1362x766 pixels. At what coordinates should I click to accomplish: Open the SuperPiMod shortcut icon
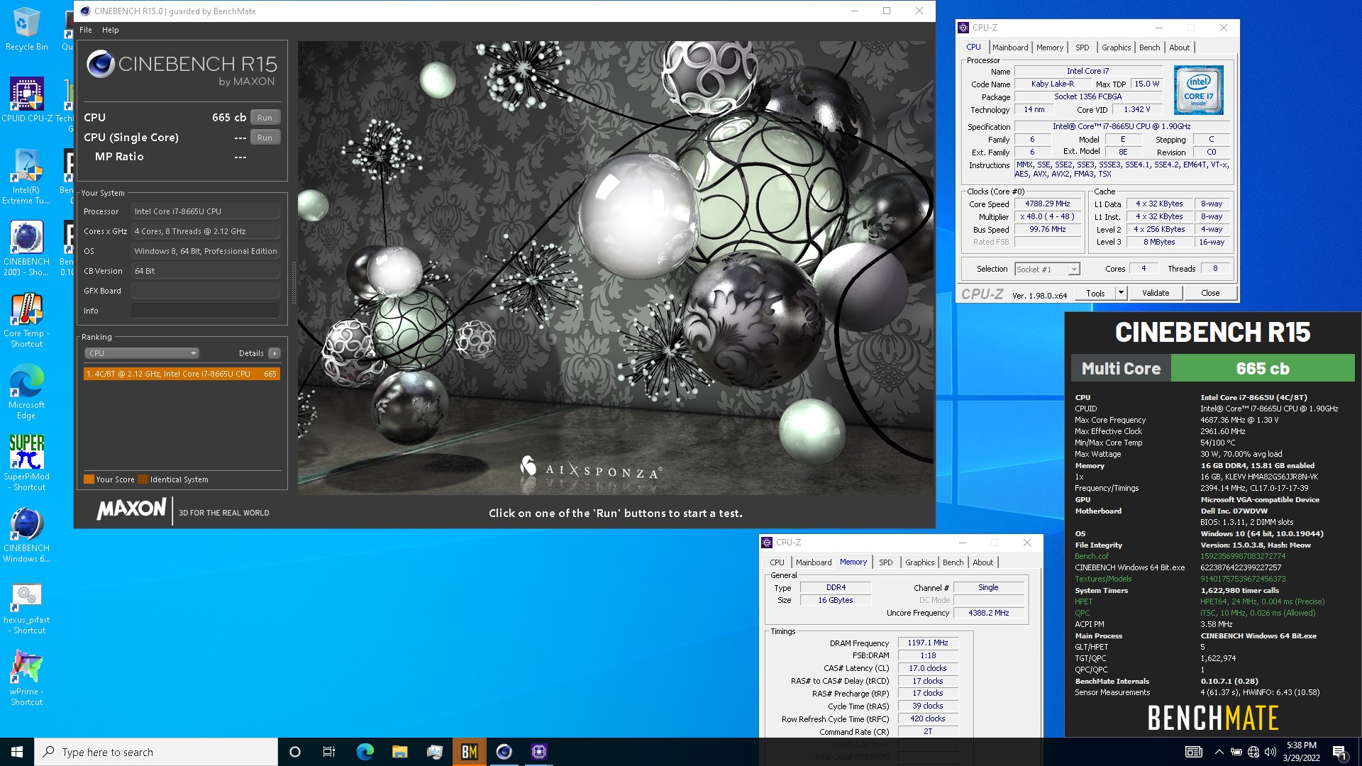pos(26,463)
